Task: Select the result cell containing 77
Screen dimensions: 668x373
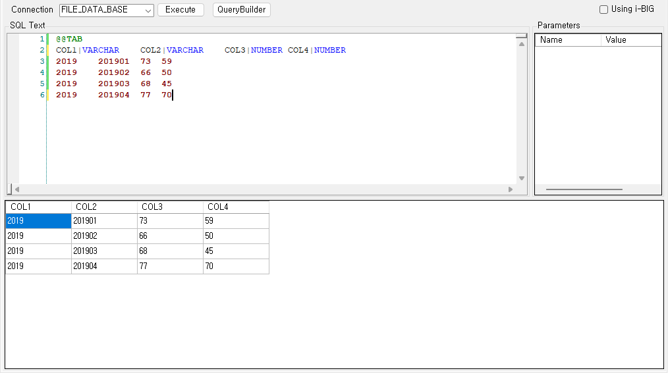Action: click(170, 266)
